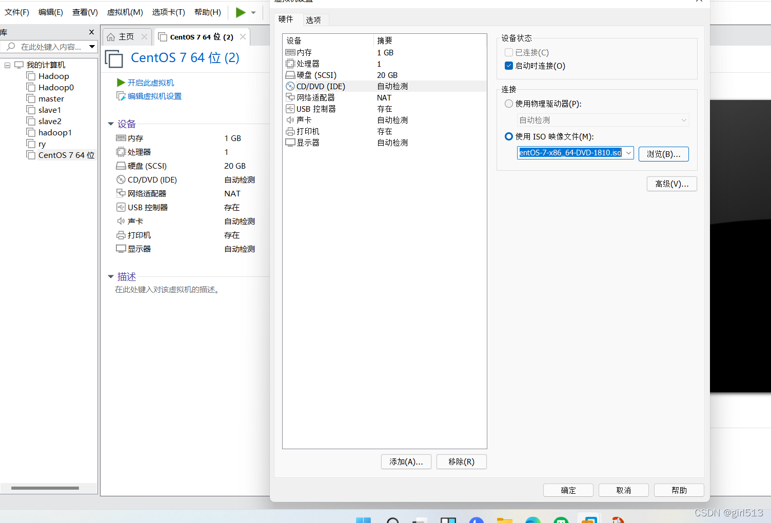Select 处理器 icon in hardware device list

[x=290, y=64]
